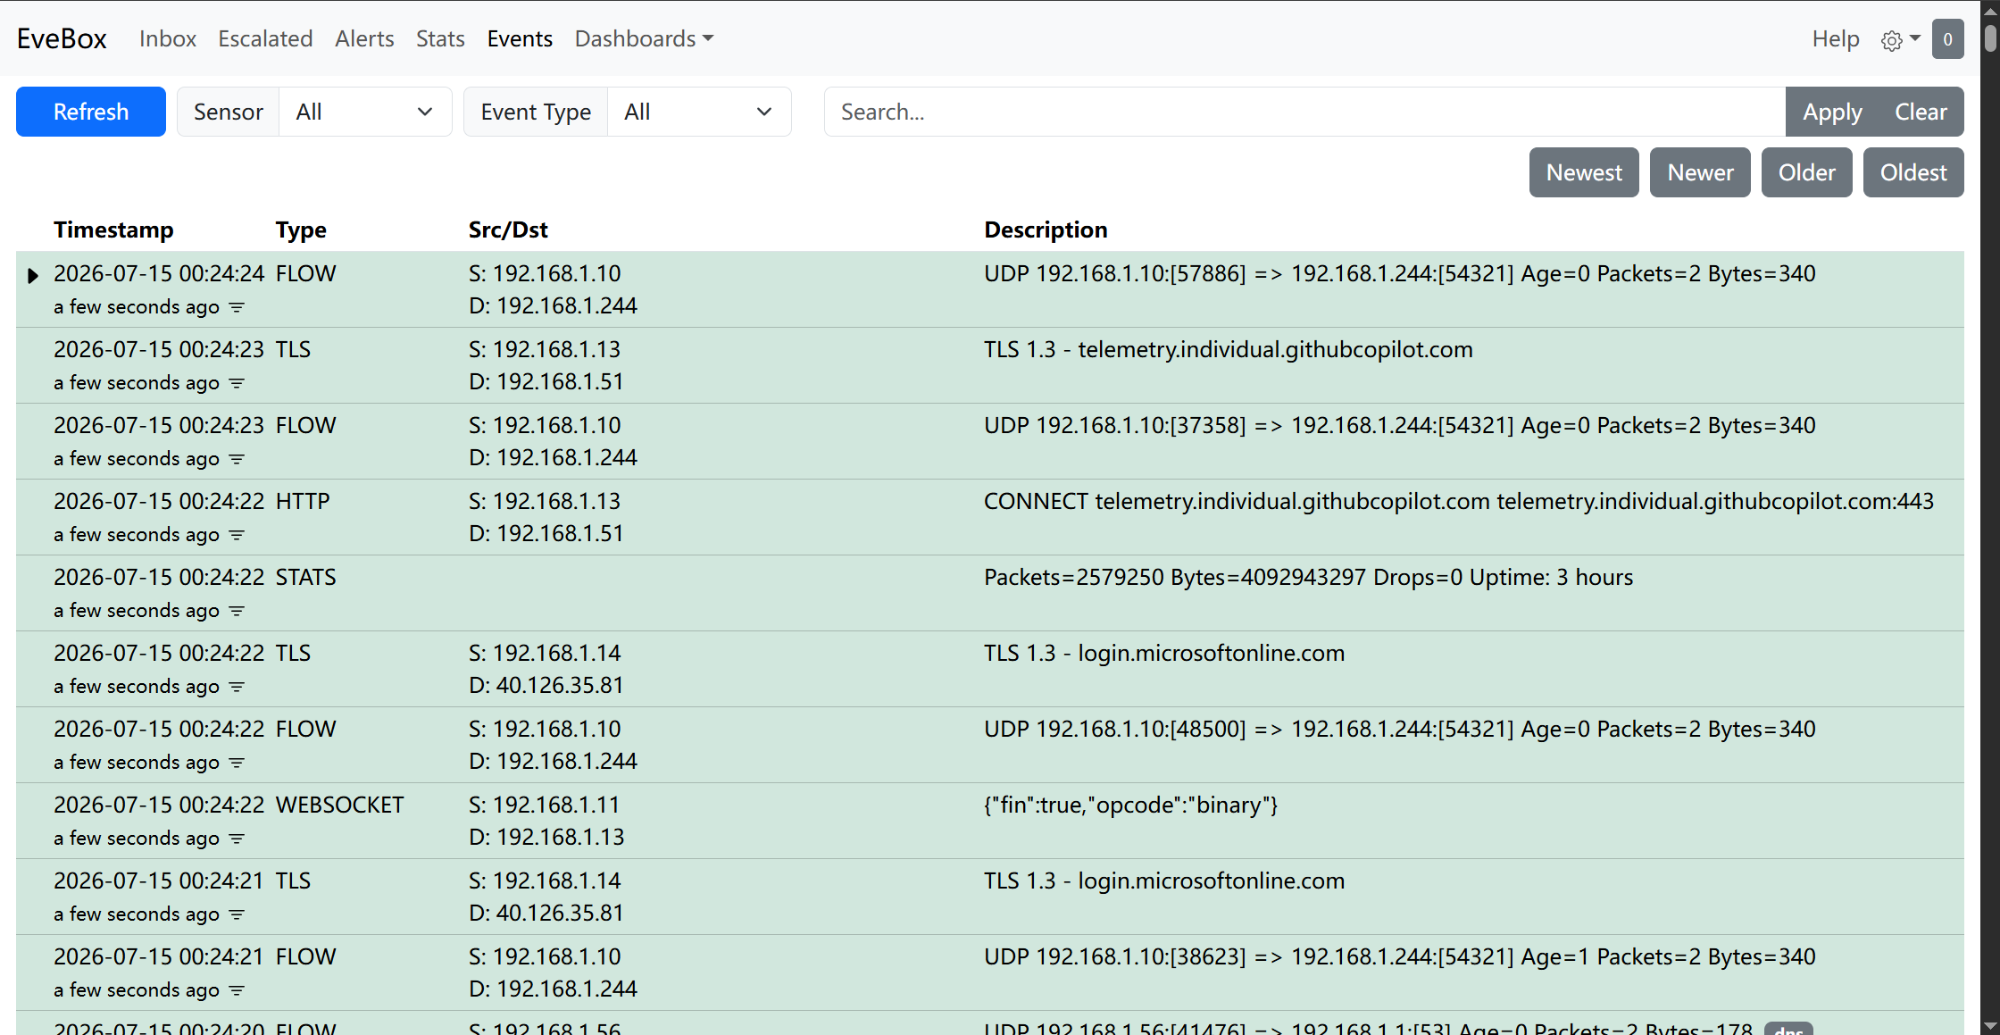The height and width of the screenshot is (1035, 2000).
Task: Click filter icon in 00:24:22 TLS row
Action: click(x=237, y=687)
